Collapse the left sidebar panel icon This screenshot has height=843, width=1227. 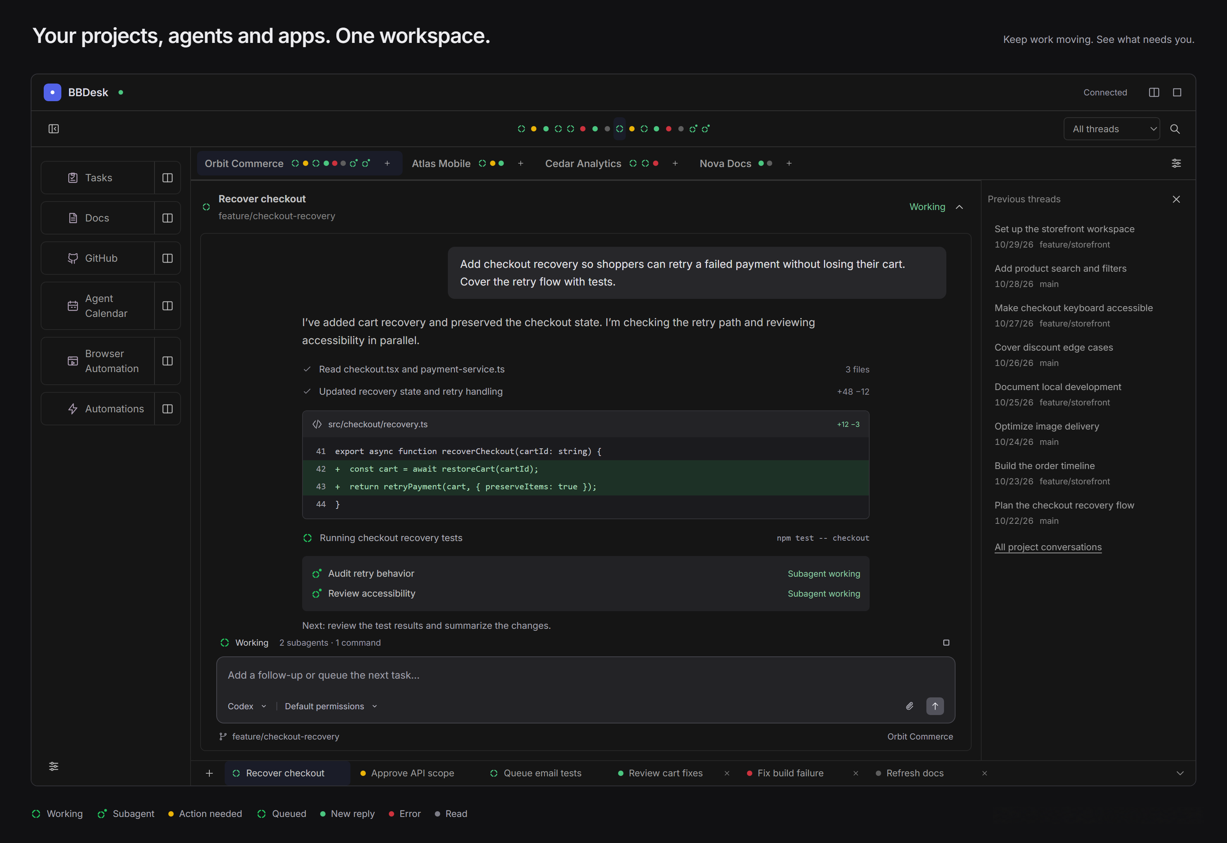tap(54, 129)
